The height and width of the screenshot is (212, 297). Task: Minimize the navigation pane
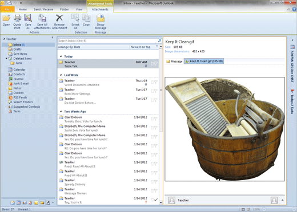coord(53,38)
